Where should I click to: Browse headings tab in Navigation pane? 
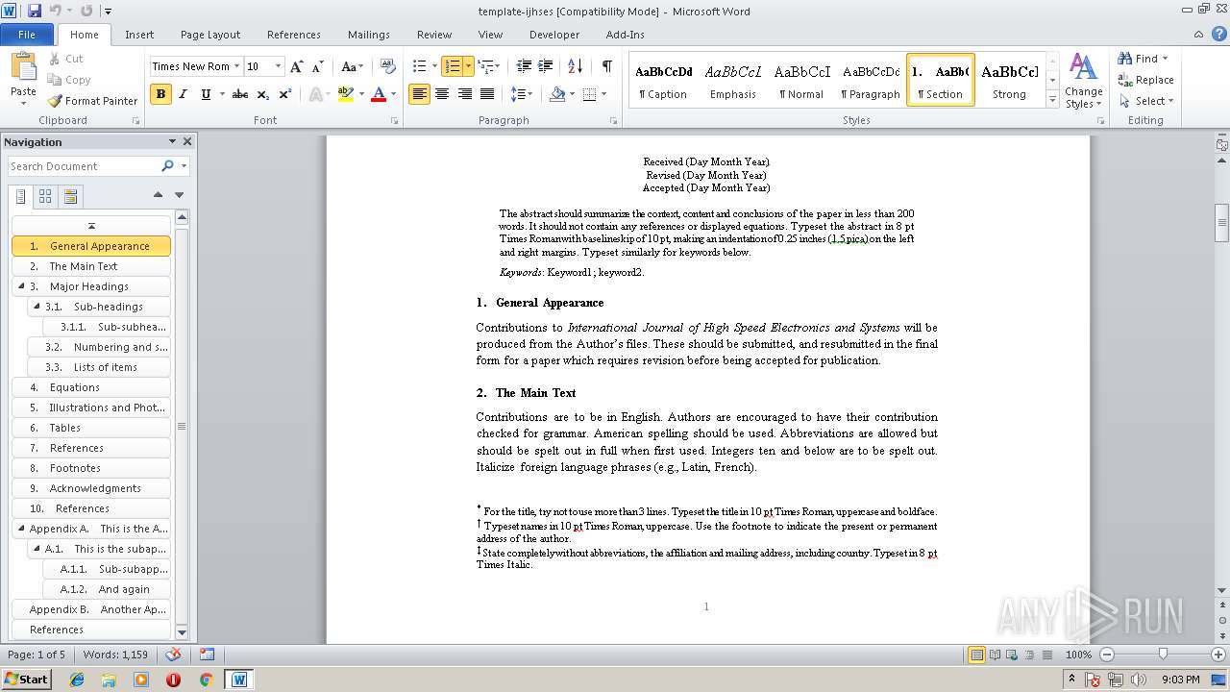tap(21, 196)
